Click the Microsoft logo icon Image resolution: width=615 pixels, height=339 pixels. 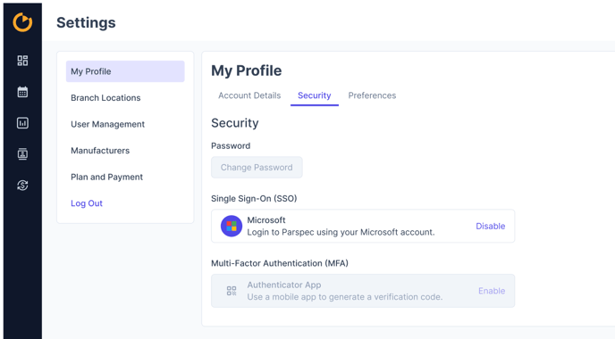232,226
